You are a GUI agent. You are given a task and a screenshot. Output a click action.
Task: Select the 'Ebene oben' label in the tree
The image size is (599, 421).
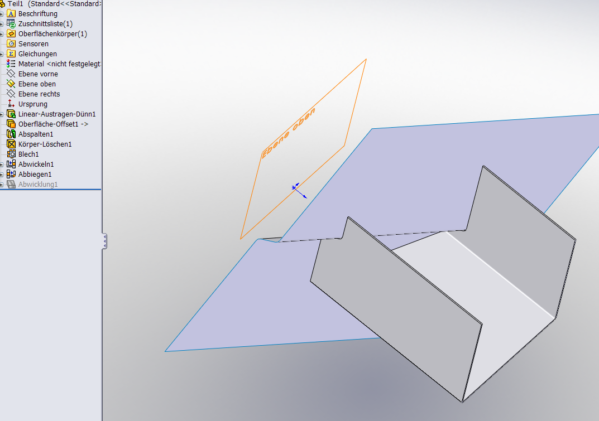[37, 84]
